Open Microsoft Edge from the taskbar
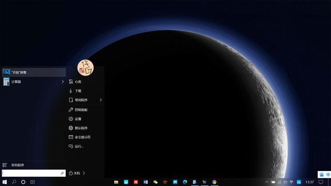The height and width of the screenshot is (186, 331). (x=185, y=182)
